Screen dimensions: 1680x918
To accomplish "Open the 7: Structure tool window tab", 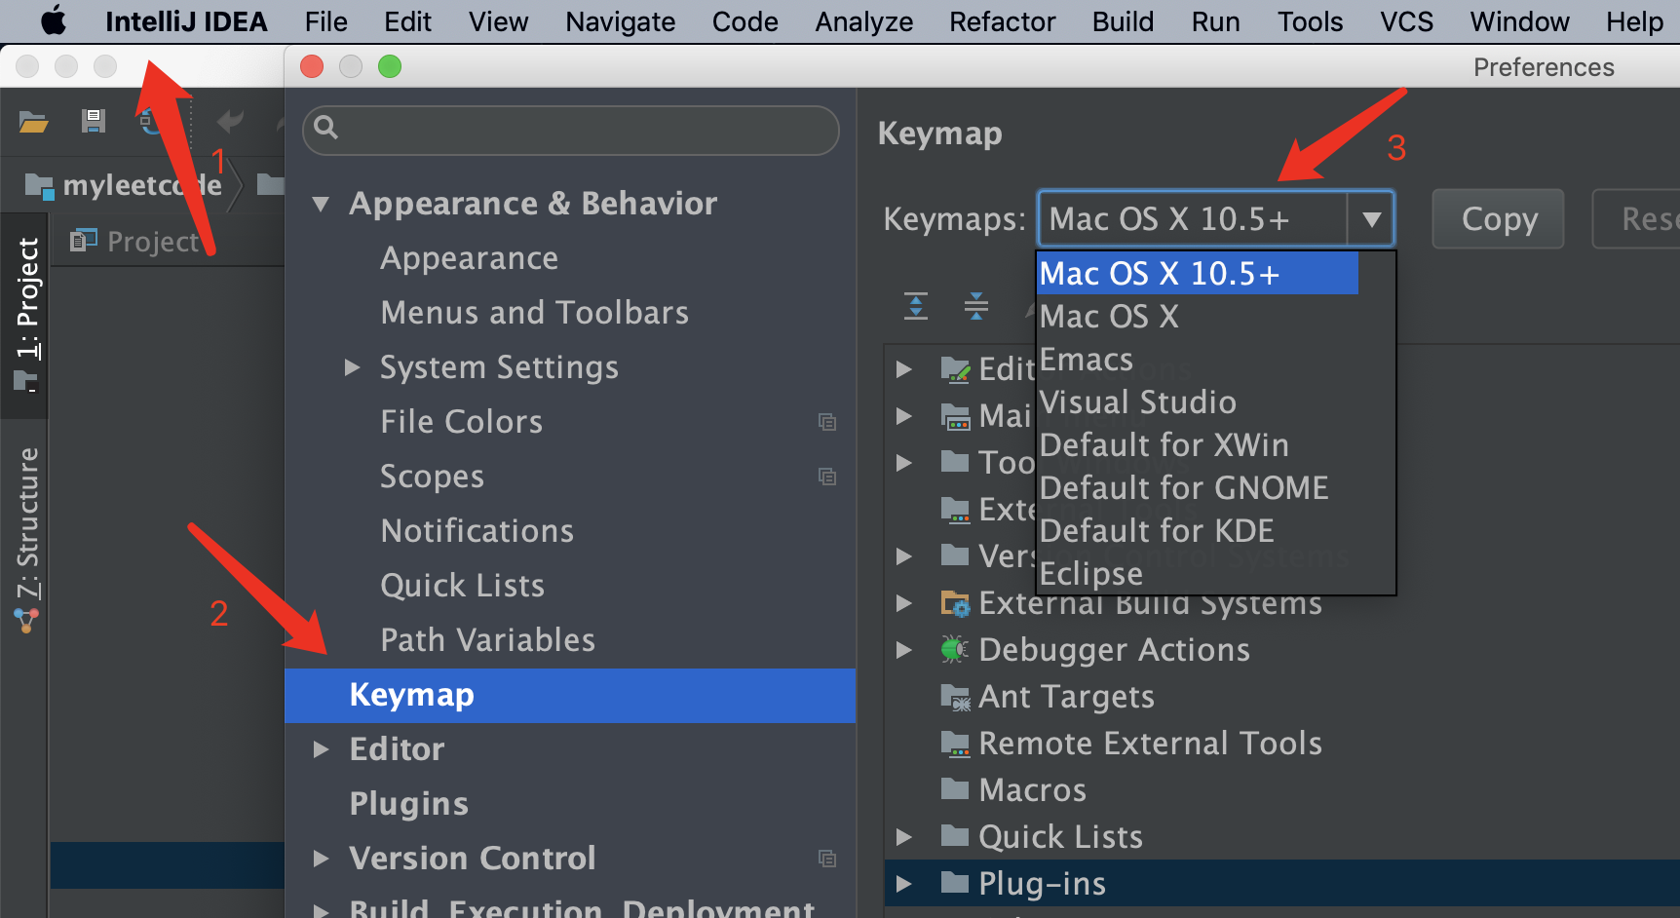I will point(27,539).
